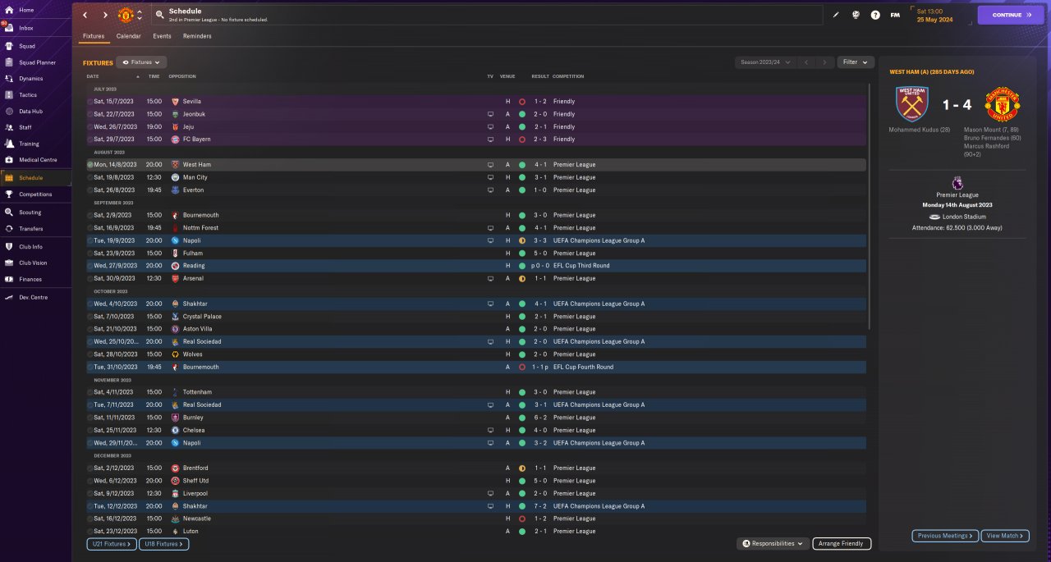Toggle sort direction on the Date column
The width and height of the screenshot is (1051, 562).
(138, 76)
